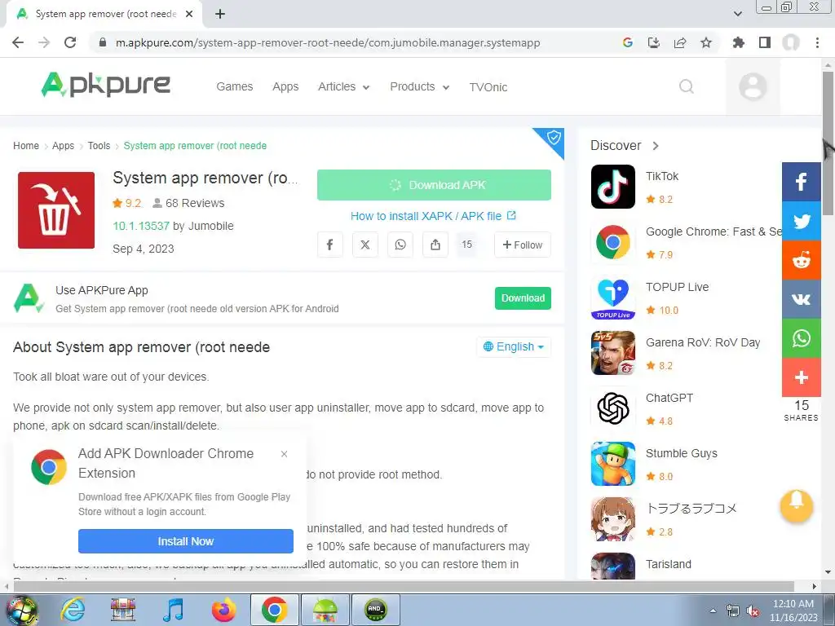Click Install Now for the Chrome extension
Screen dimensions: 835x626
click(186, 541)
